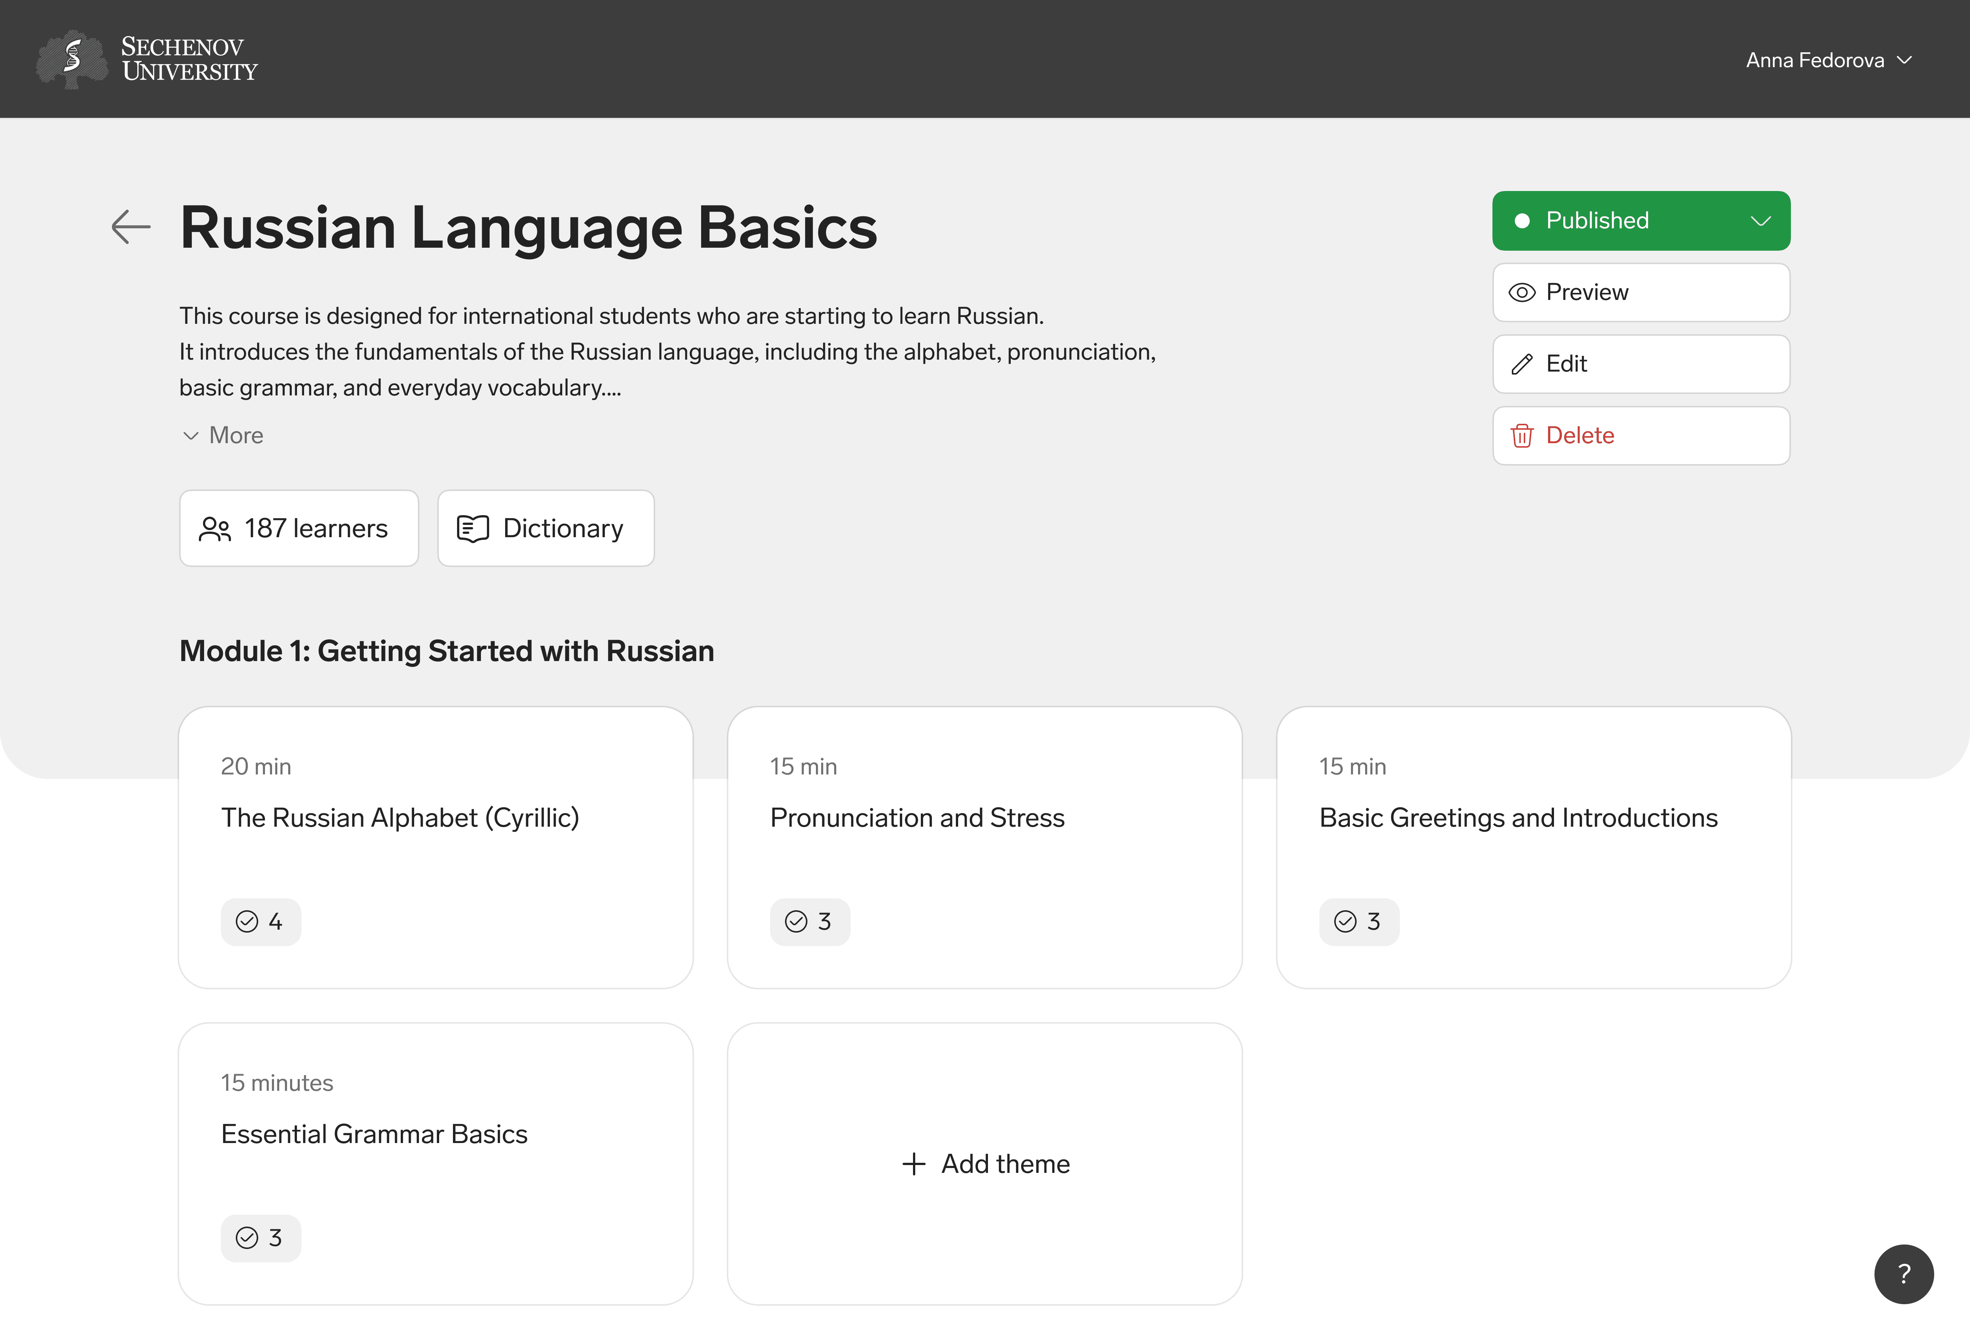Click the red trash can icon
The image size is (1970, 1340).
(1522, 436)
